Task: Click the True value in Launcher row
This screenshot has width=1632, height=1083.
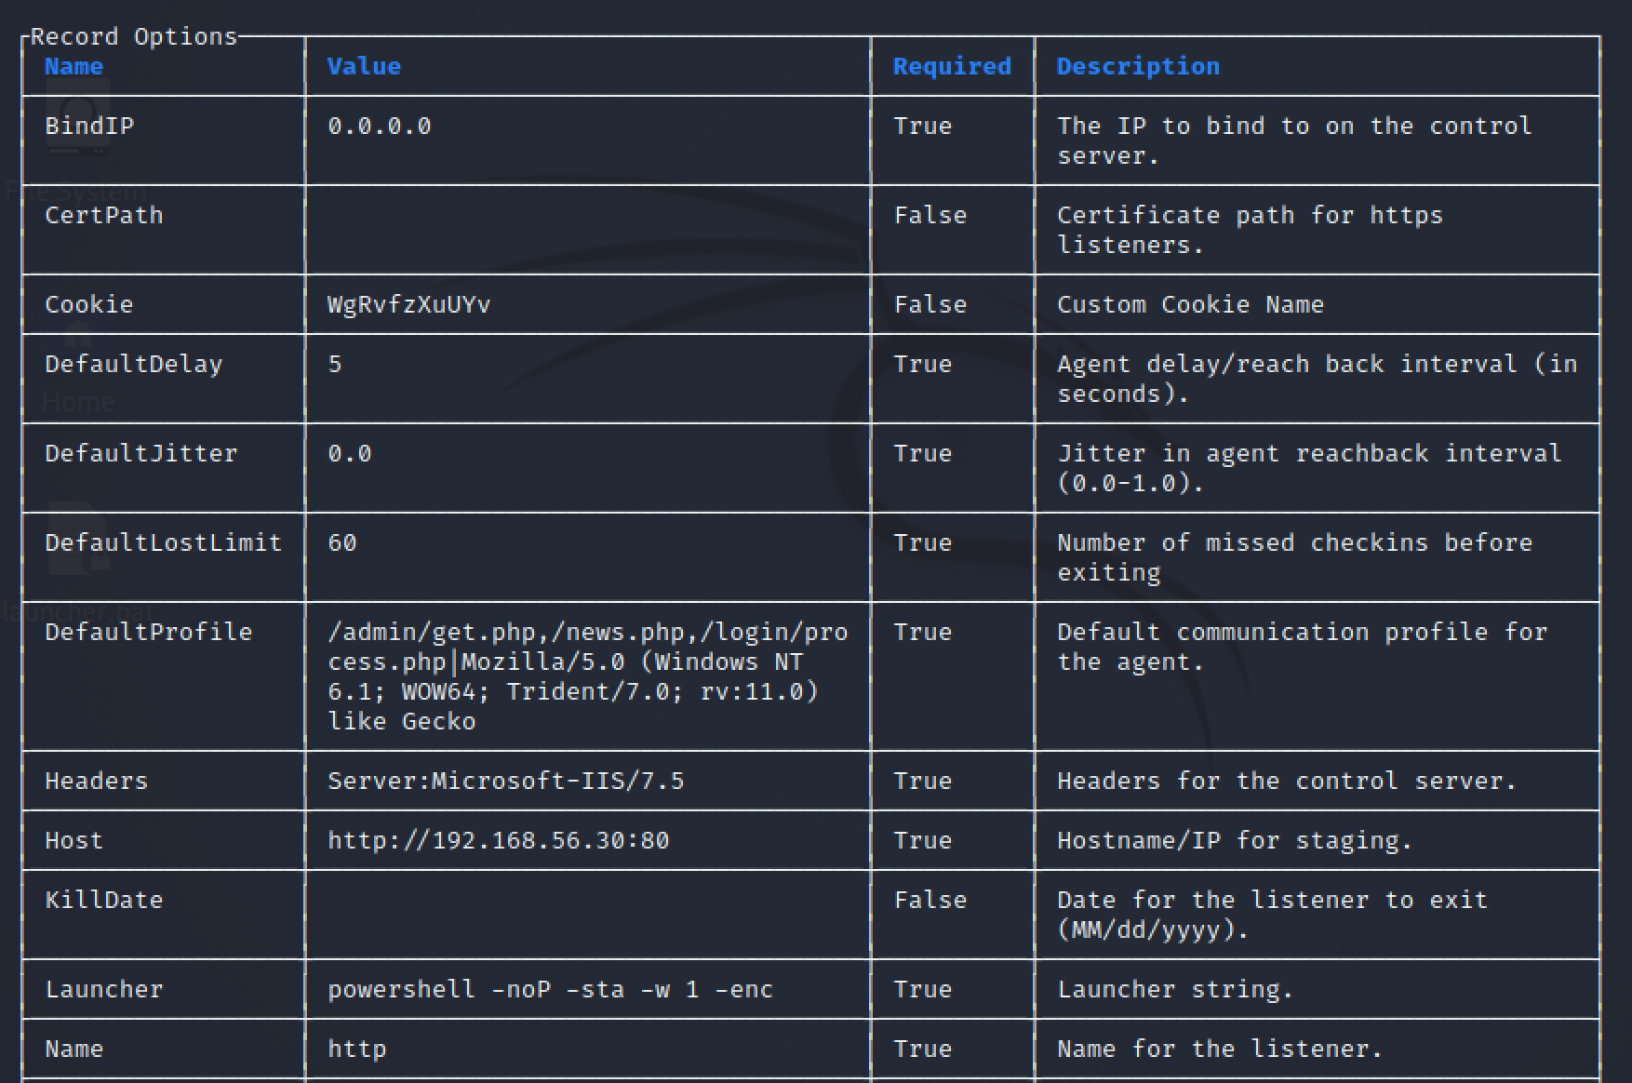Action: [923, 989]
